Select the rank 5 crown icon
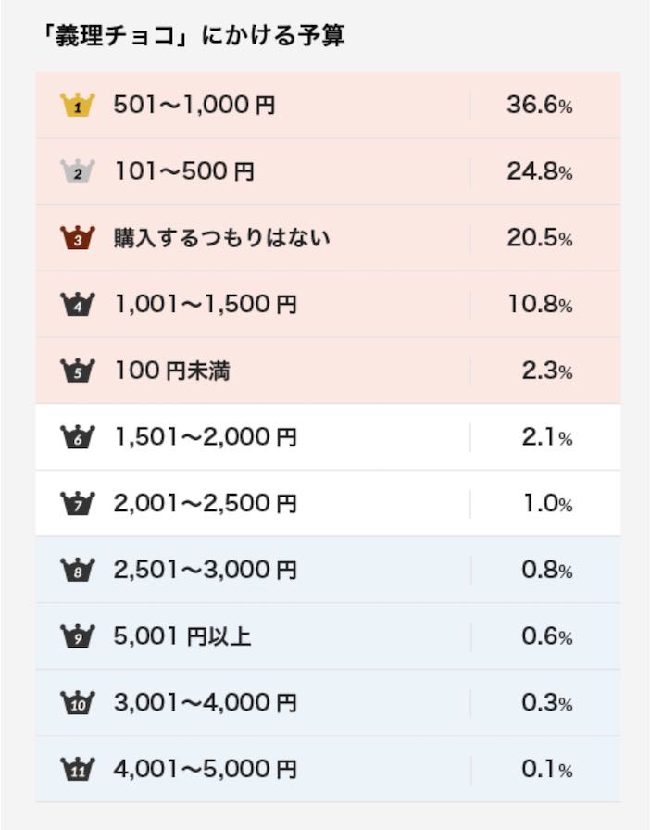 tap(77, 371)
